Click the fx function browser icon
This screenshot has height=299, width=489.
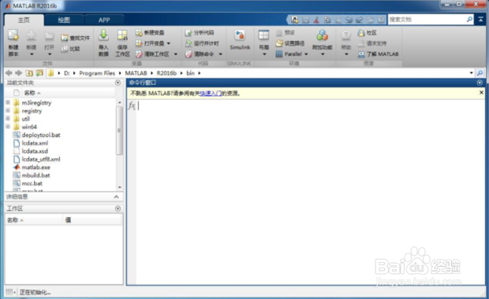pyautogui.click(x=132, y=105)
